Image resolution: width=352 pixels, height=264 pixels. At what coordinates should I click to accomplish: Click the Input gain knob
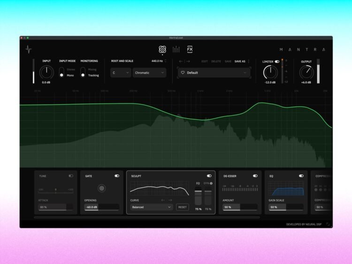coord(46,73)
